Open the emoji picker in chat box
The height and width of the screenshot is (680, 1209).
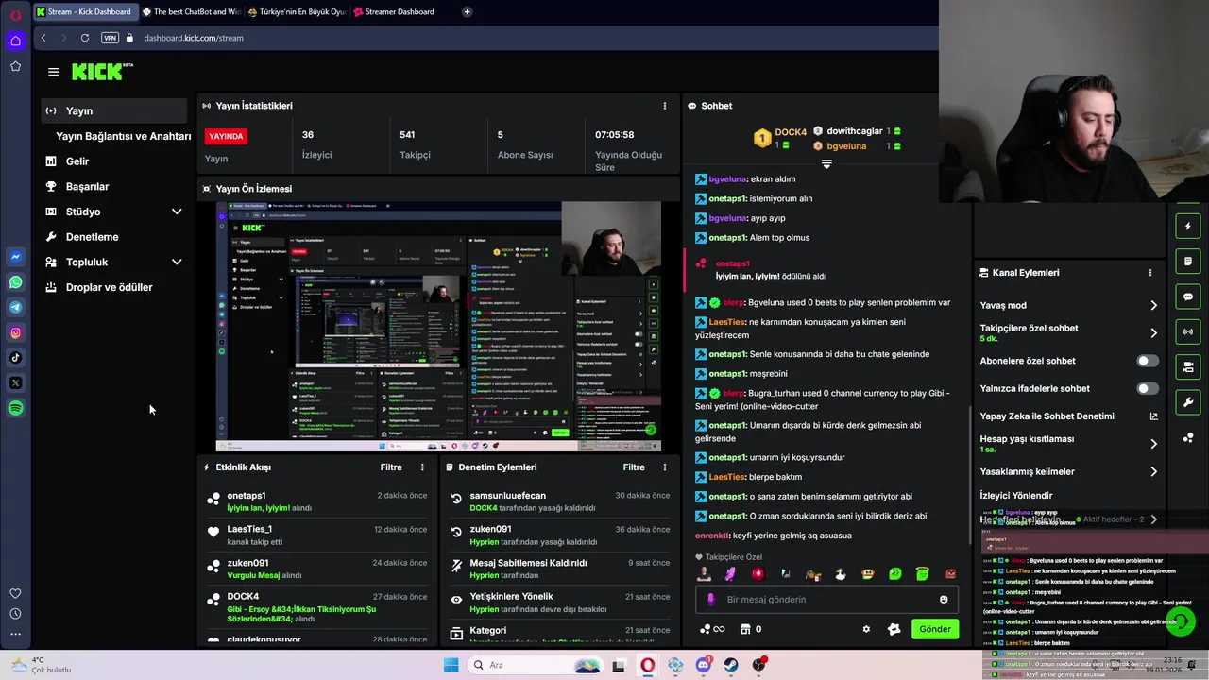[x=944, y=600]
